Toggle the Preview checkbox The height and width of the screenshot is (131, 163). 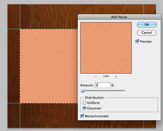pos(137,41)
